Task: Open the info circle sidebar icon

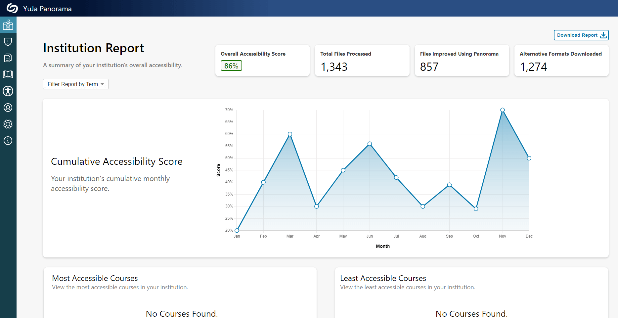Action: [x=8, y=141]
